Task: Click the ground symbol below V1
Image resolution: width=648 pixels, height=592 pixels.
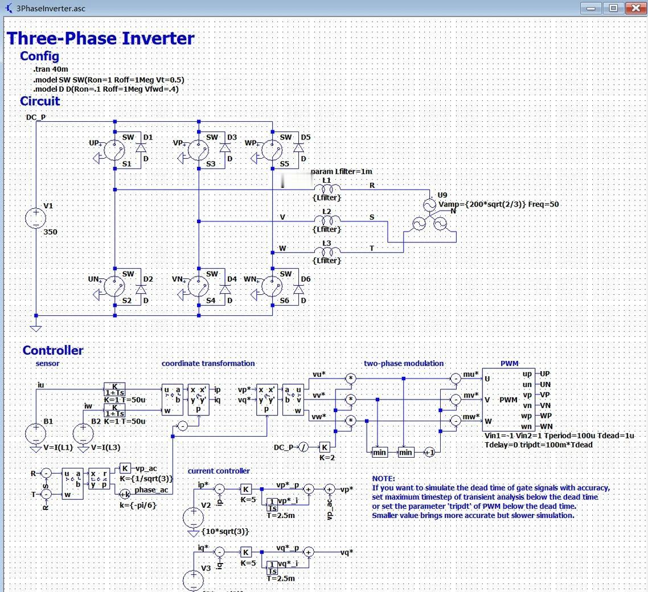Action: coord(36,328)
